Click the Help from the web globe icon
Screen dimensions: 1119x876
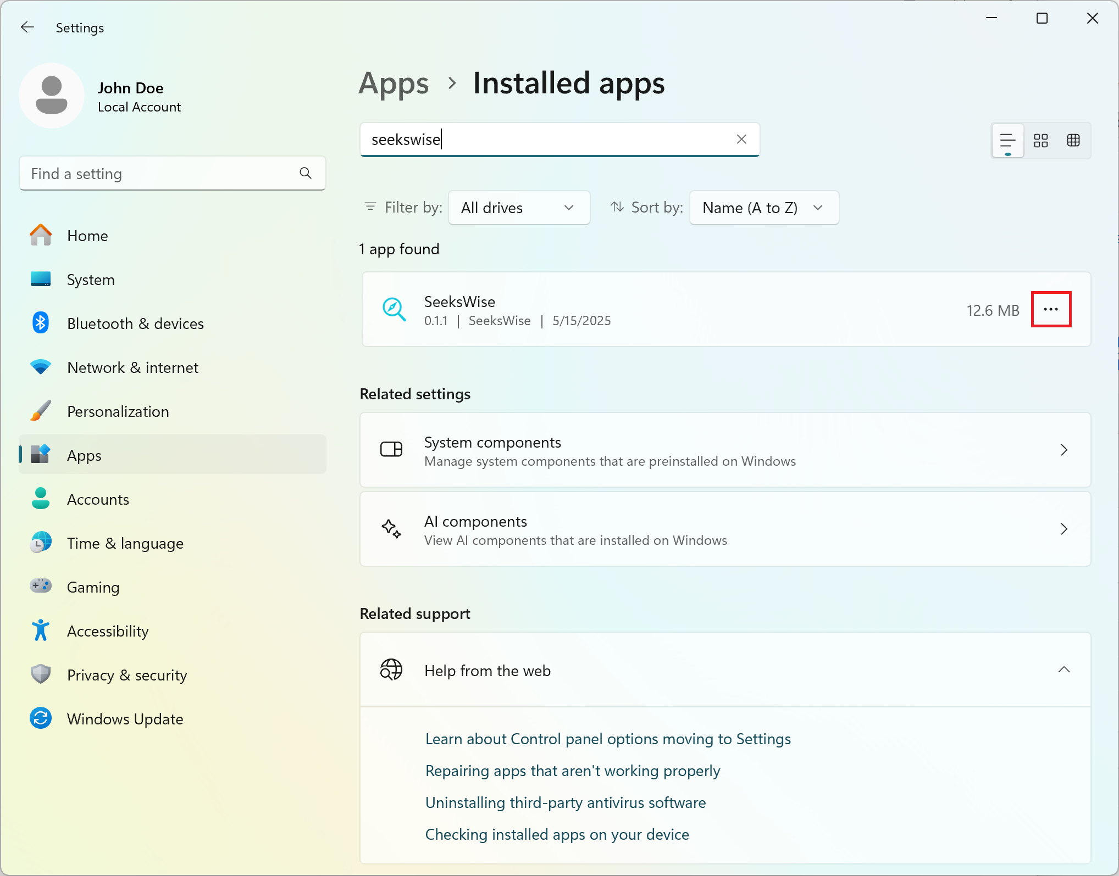click(x=391, y=670)
